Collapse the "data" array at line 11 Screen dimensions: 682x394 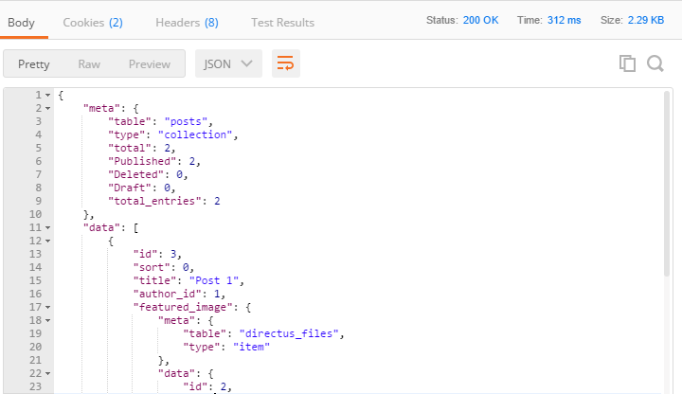48,228
